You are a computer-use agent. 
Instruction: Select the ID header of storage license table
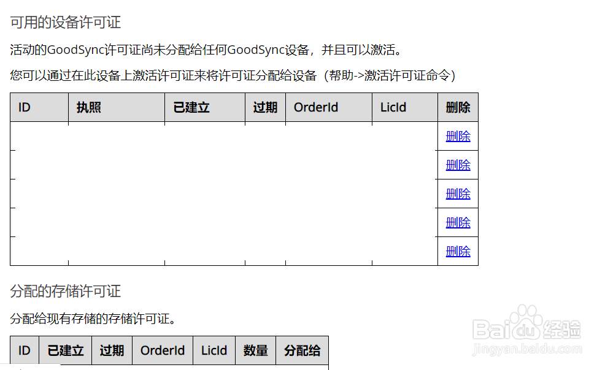[24, 350]
